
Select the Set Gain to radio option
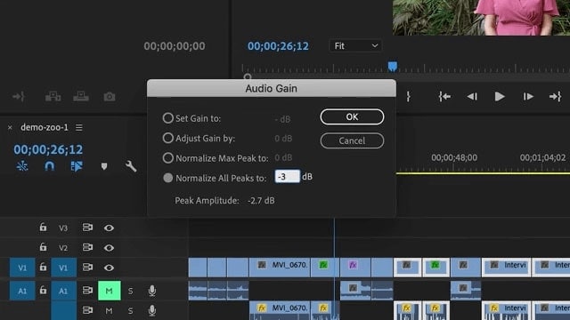point(167,118)
